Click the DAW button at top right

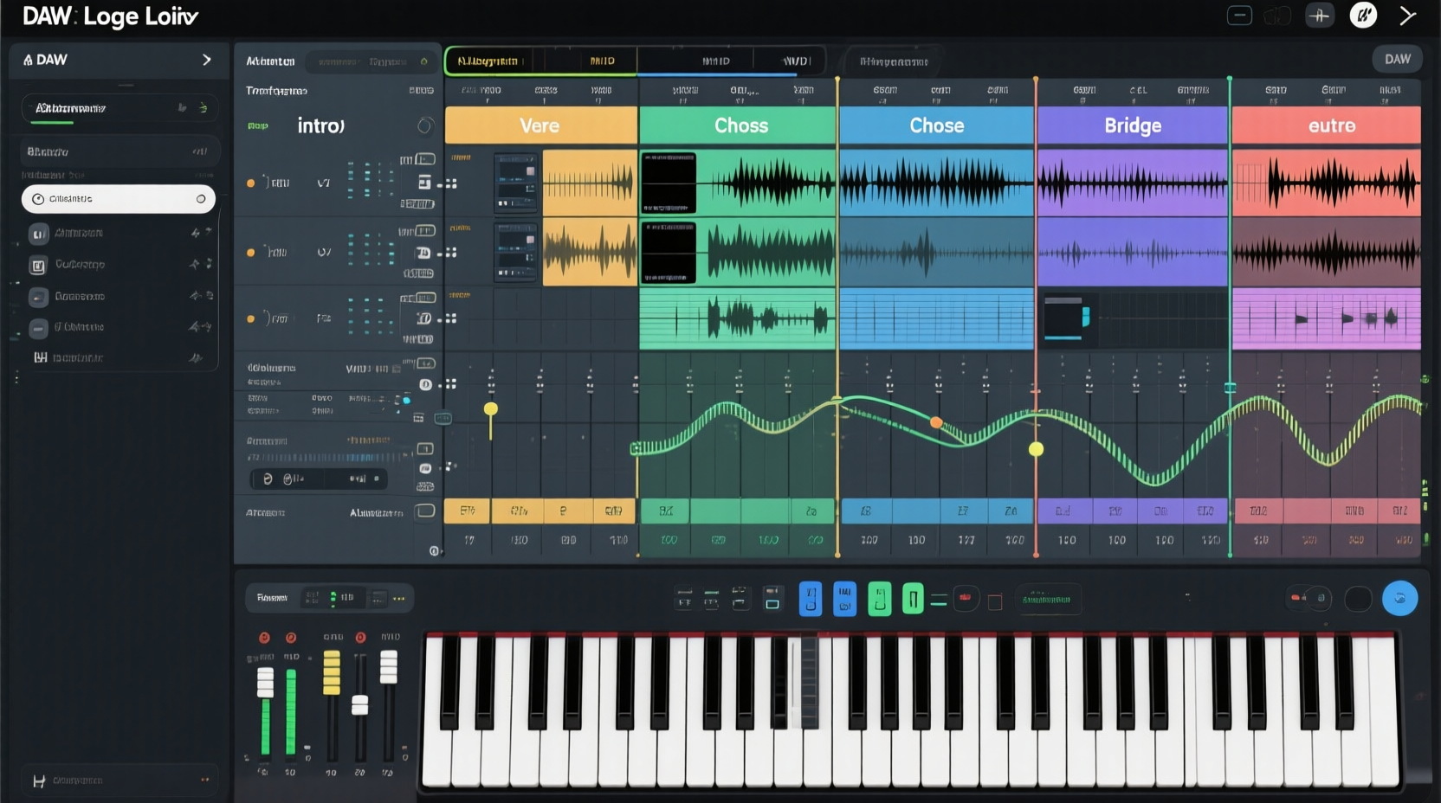pyautogui.click(x=1397, y=59)
